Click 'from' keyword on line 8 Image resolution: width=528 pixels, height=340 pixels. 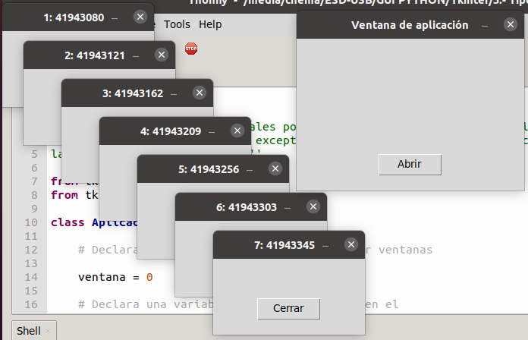[x=64, y=195]
